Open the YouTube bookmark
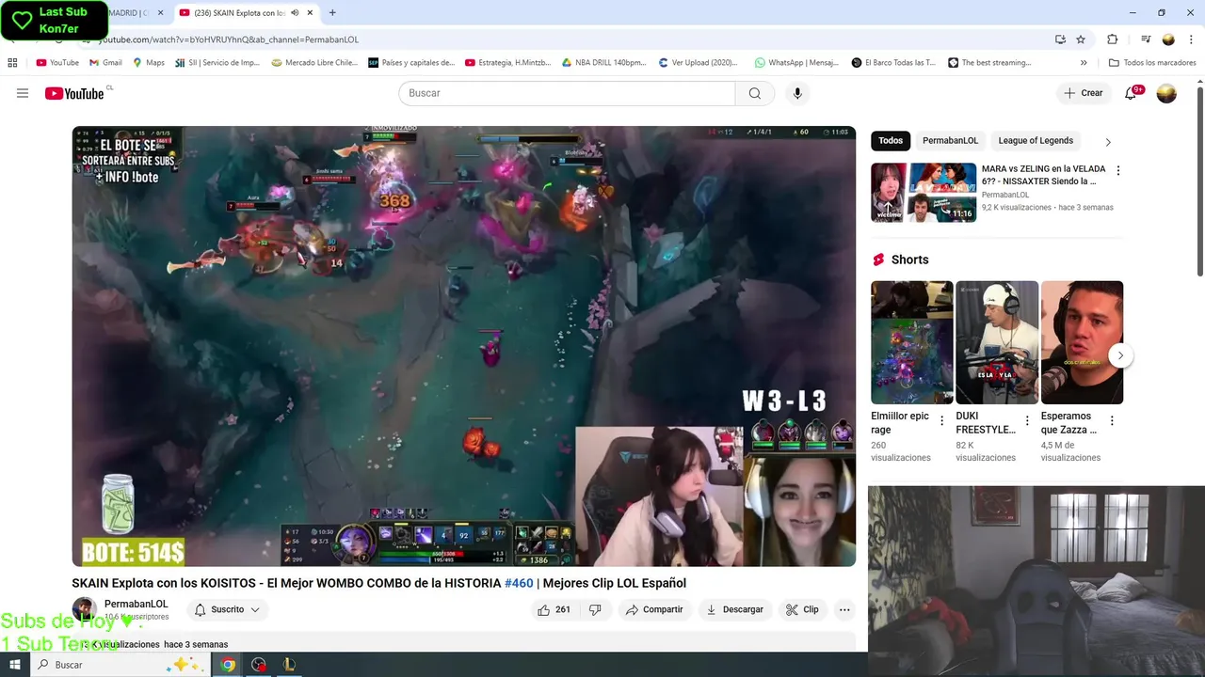 coord(57,63)
